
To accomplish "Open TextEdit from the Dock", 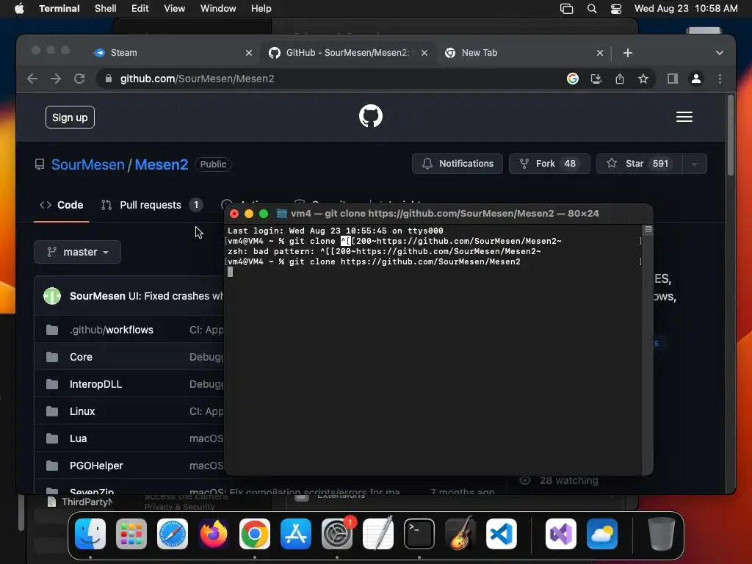I will [x=378, y=534].
